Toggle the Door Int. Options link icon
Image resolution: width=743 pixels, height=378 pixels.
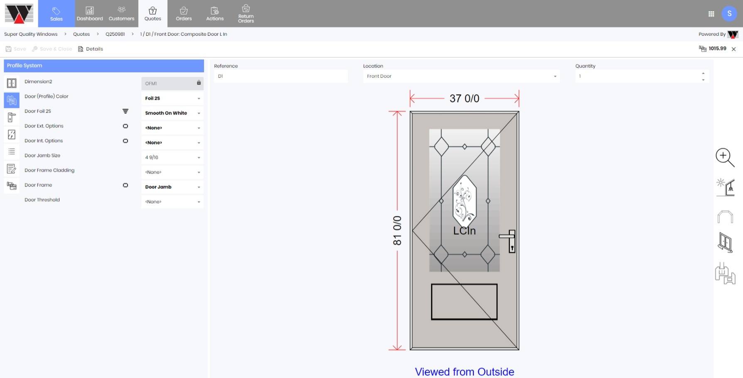pos(125,141)
